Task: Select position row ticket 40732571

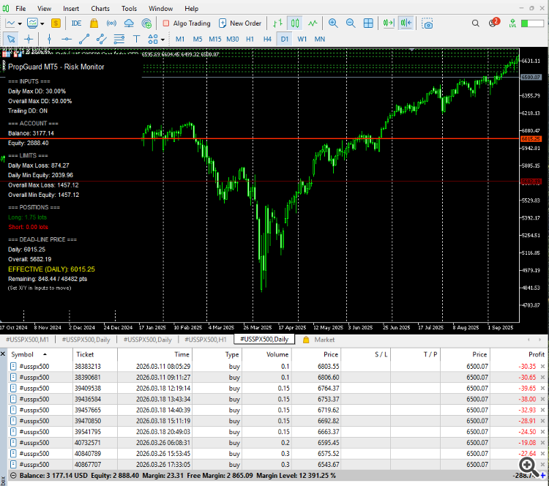Action: click(277, 443)
